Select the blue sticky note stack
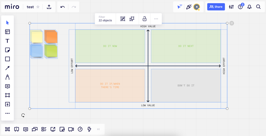 pos(37,51)
